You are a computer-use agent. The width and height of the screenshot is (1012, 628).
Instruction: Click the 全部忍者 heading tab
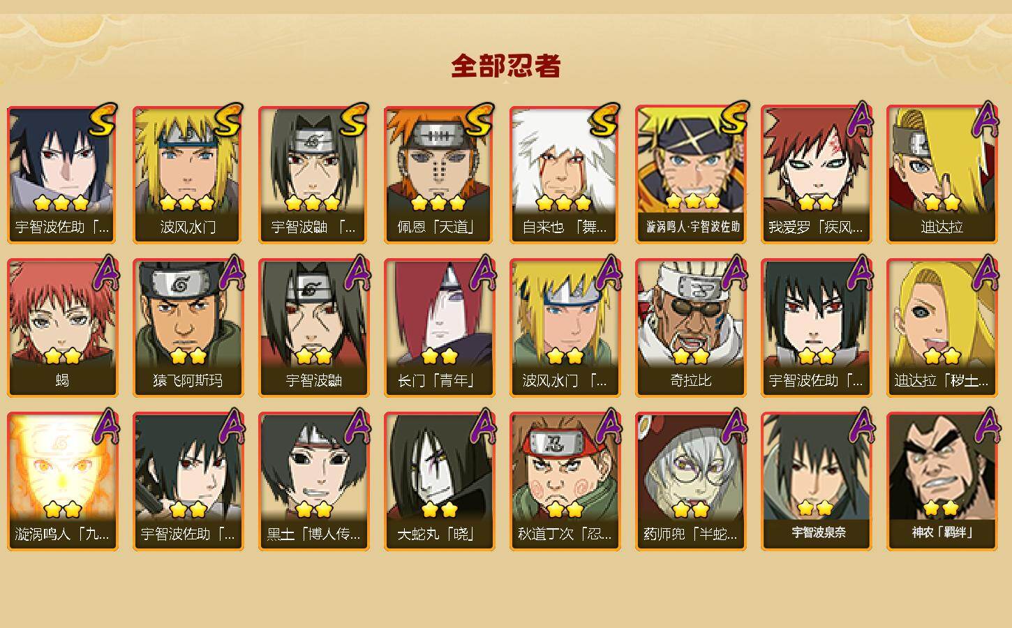point(506,66)
